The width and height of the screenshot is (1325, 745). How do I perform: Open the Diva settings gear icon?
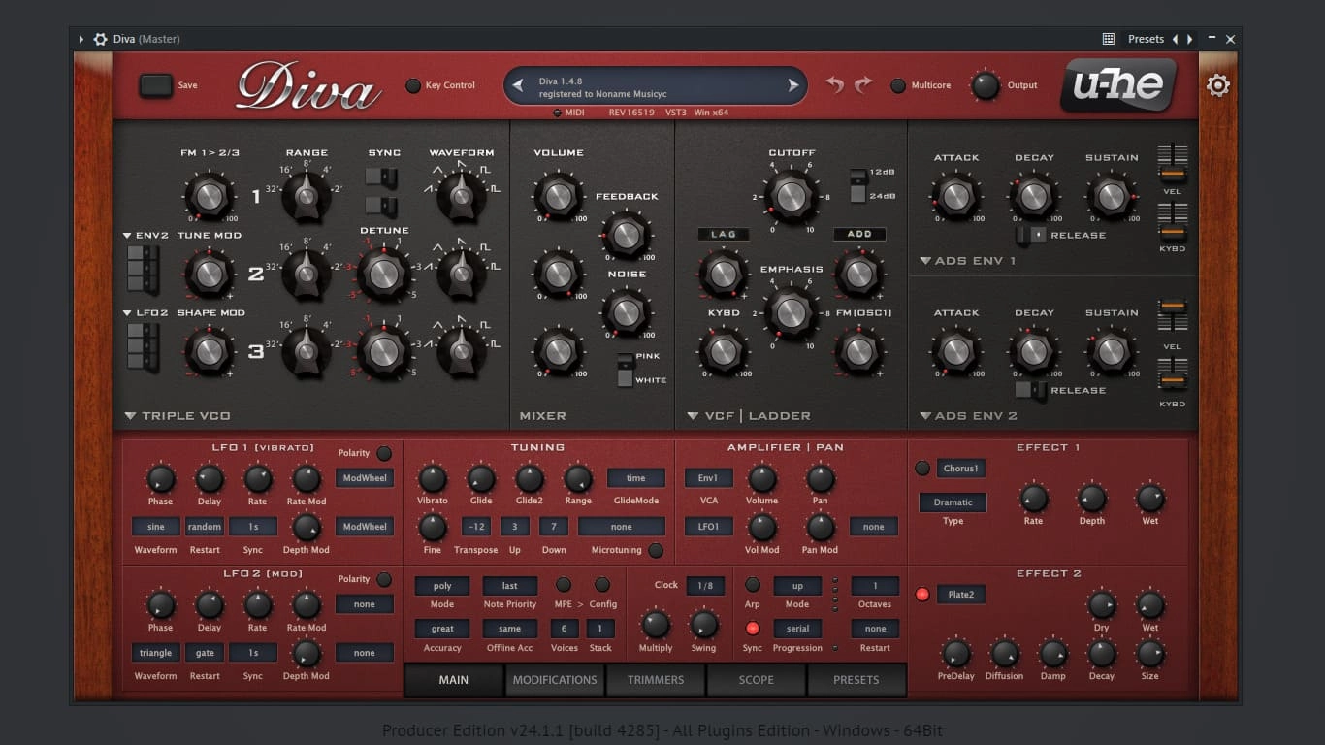1217,85
